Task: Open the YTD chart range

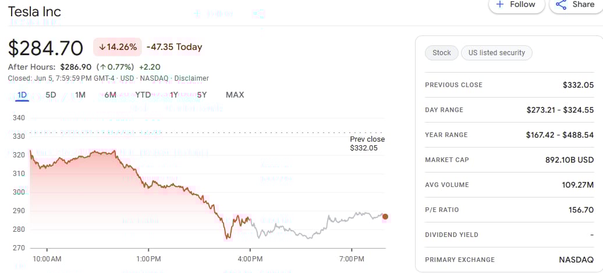Action: 143,95
